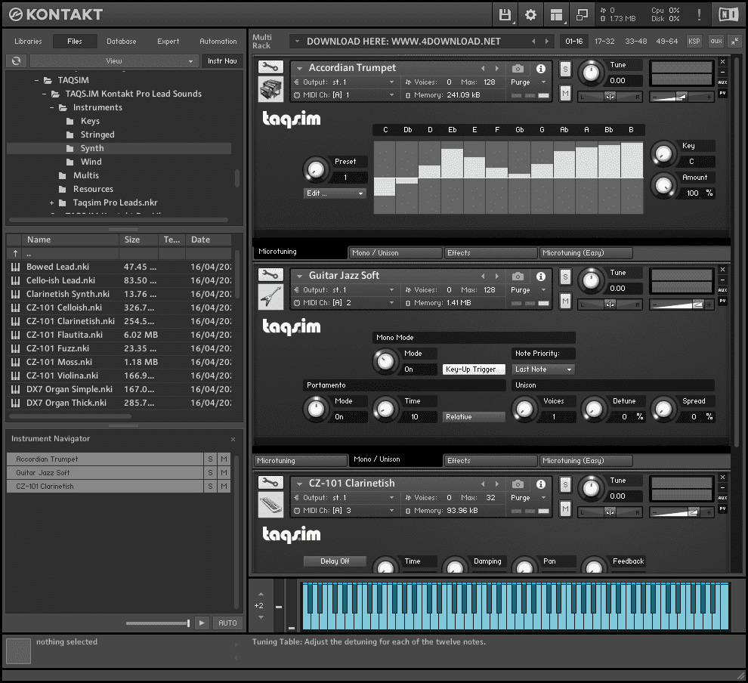The height and width of the screenshot is (683, 748).
Task: Click the Guitar Jazz Soft guitar image
Action: point(270,297)
